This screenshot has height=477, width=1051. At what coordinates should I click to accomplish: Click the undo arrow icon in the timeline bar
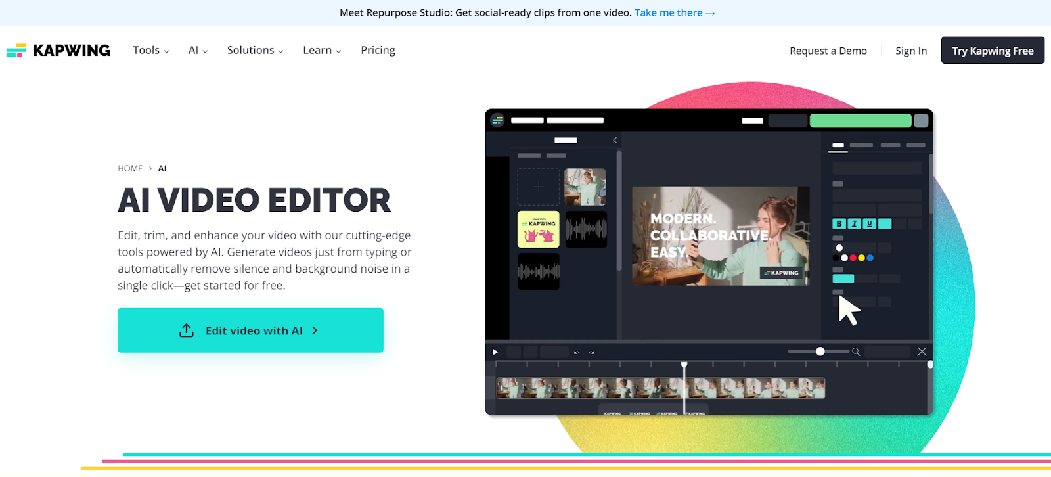pos(577,353)
